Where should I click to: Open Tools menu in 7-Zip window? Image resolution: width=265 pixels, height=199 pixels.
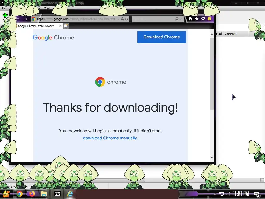coord(47,8)
